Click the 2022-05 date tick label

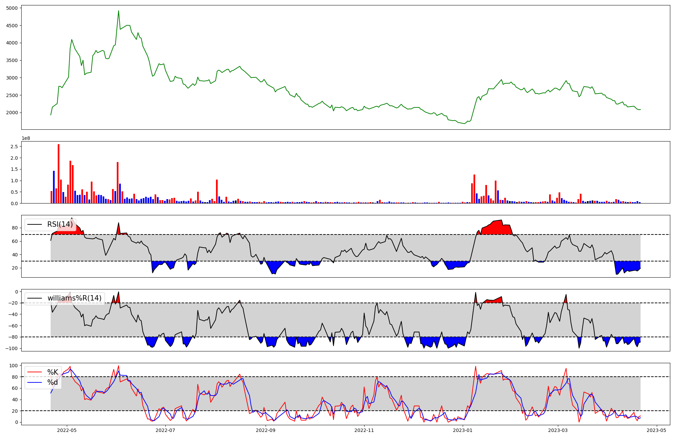click(x=66, y=430)
